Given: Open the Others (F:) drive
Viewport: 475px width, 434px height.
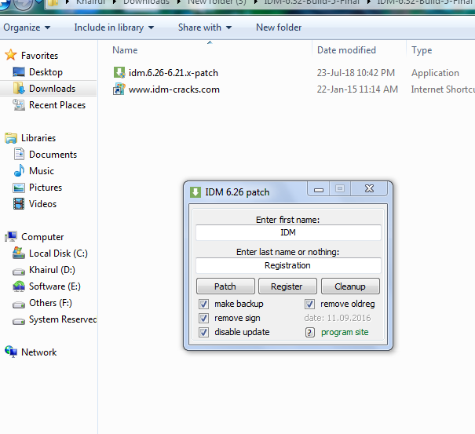Looking at the screenshot, I should click(50, 303).
